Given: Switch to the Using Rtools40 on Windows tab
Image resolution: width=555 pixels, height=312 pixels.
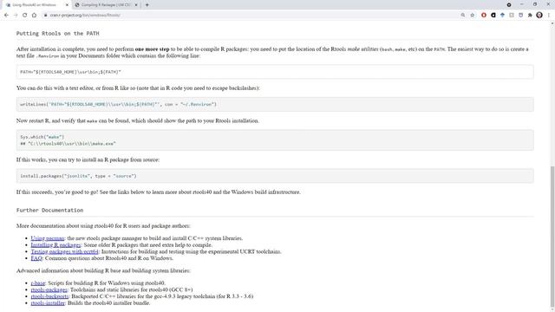Looking at the screenshot, I should point(34,5).
